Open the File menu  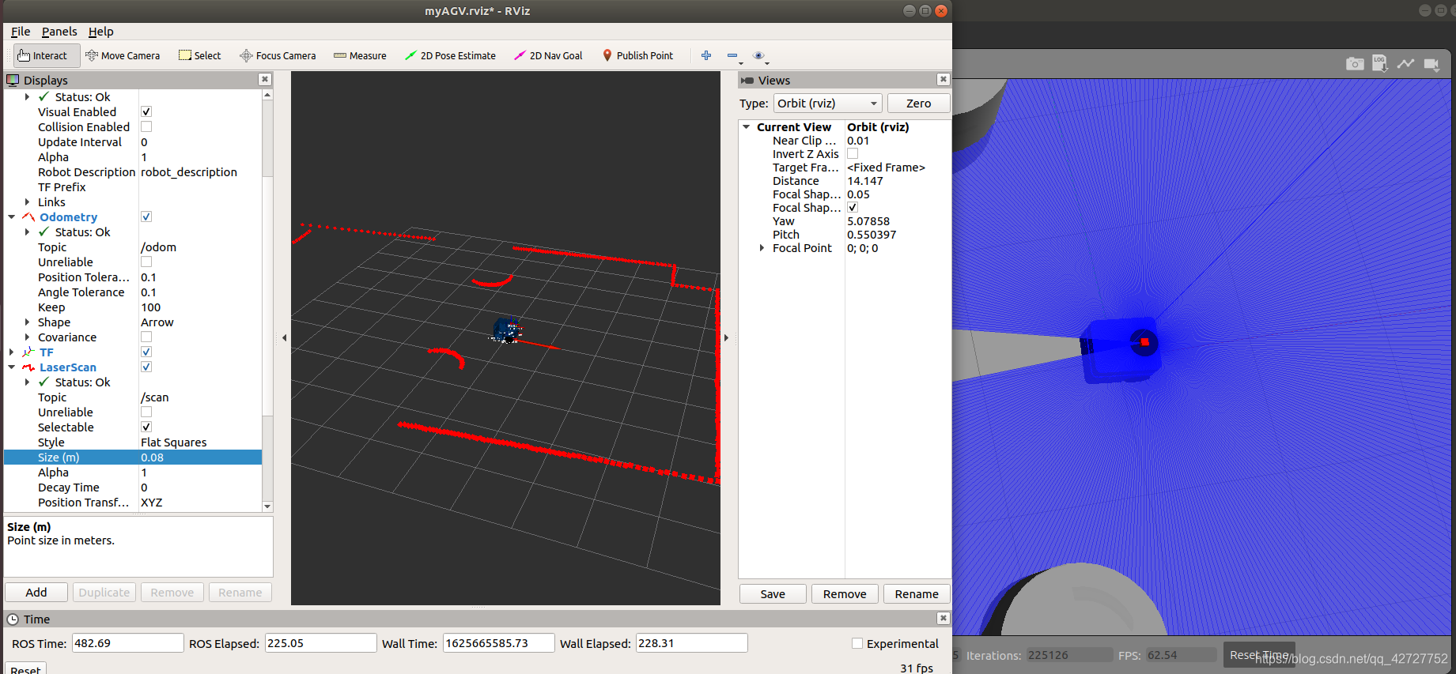[x=21, y=32]
